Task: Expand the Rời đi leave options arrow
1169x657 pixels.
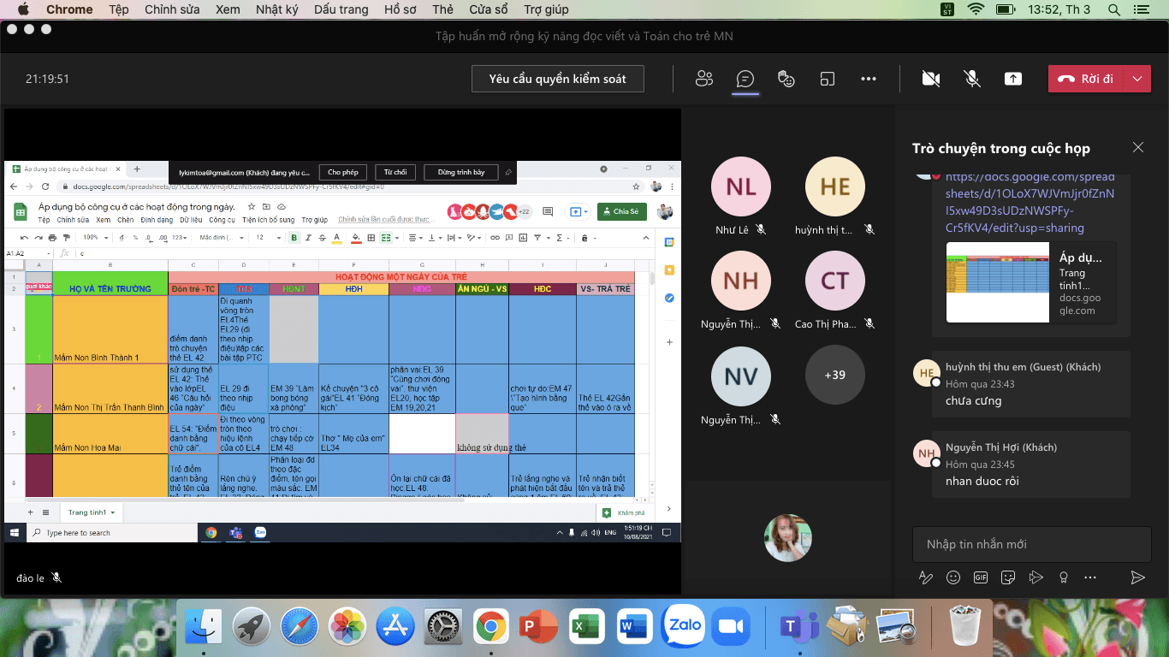Action: 1137,79
